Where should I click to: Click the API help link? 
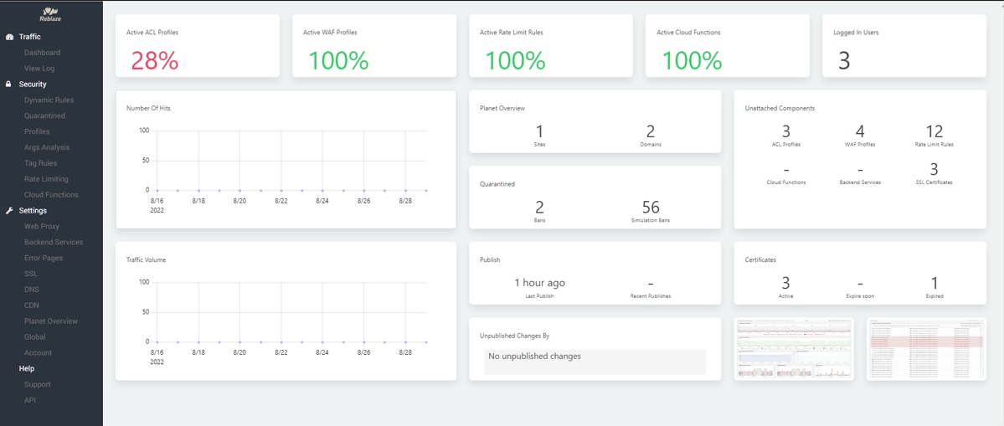(30, 400)
